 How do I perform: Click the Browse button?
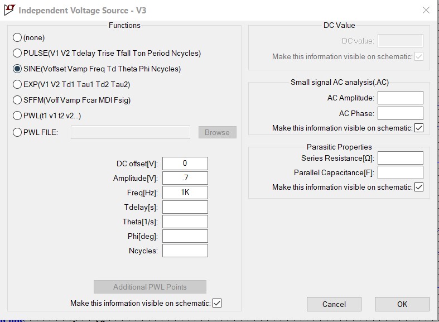click(217, 132)
